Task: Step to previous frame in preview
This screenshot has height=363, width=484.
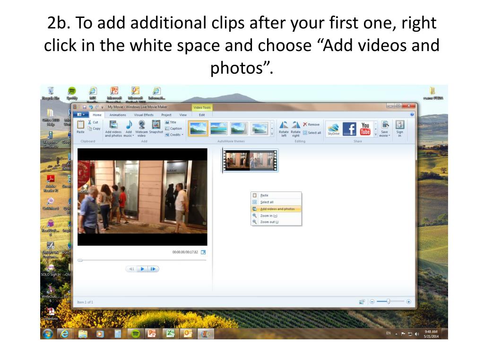Action: (x=131, y=269)
